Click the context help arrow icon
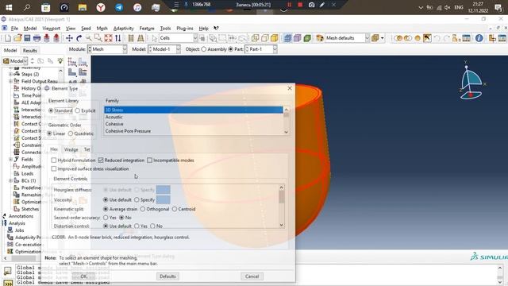This screenshot has width=508, height=286. 216,29
